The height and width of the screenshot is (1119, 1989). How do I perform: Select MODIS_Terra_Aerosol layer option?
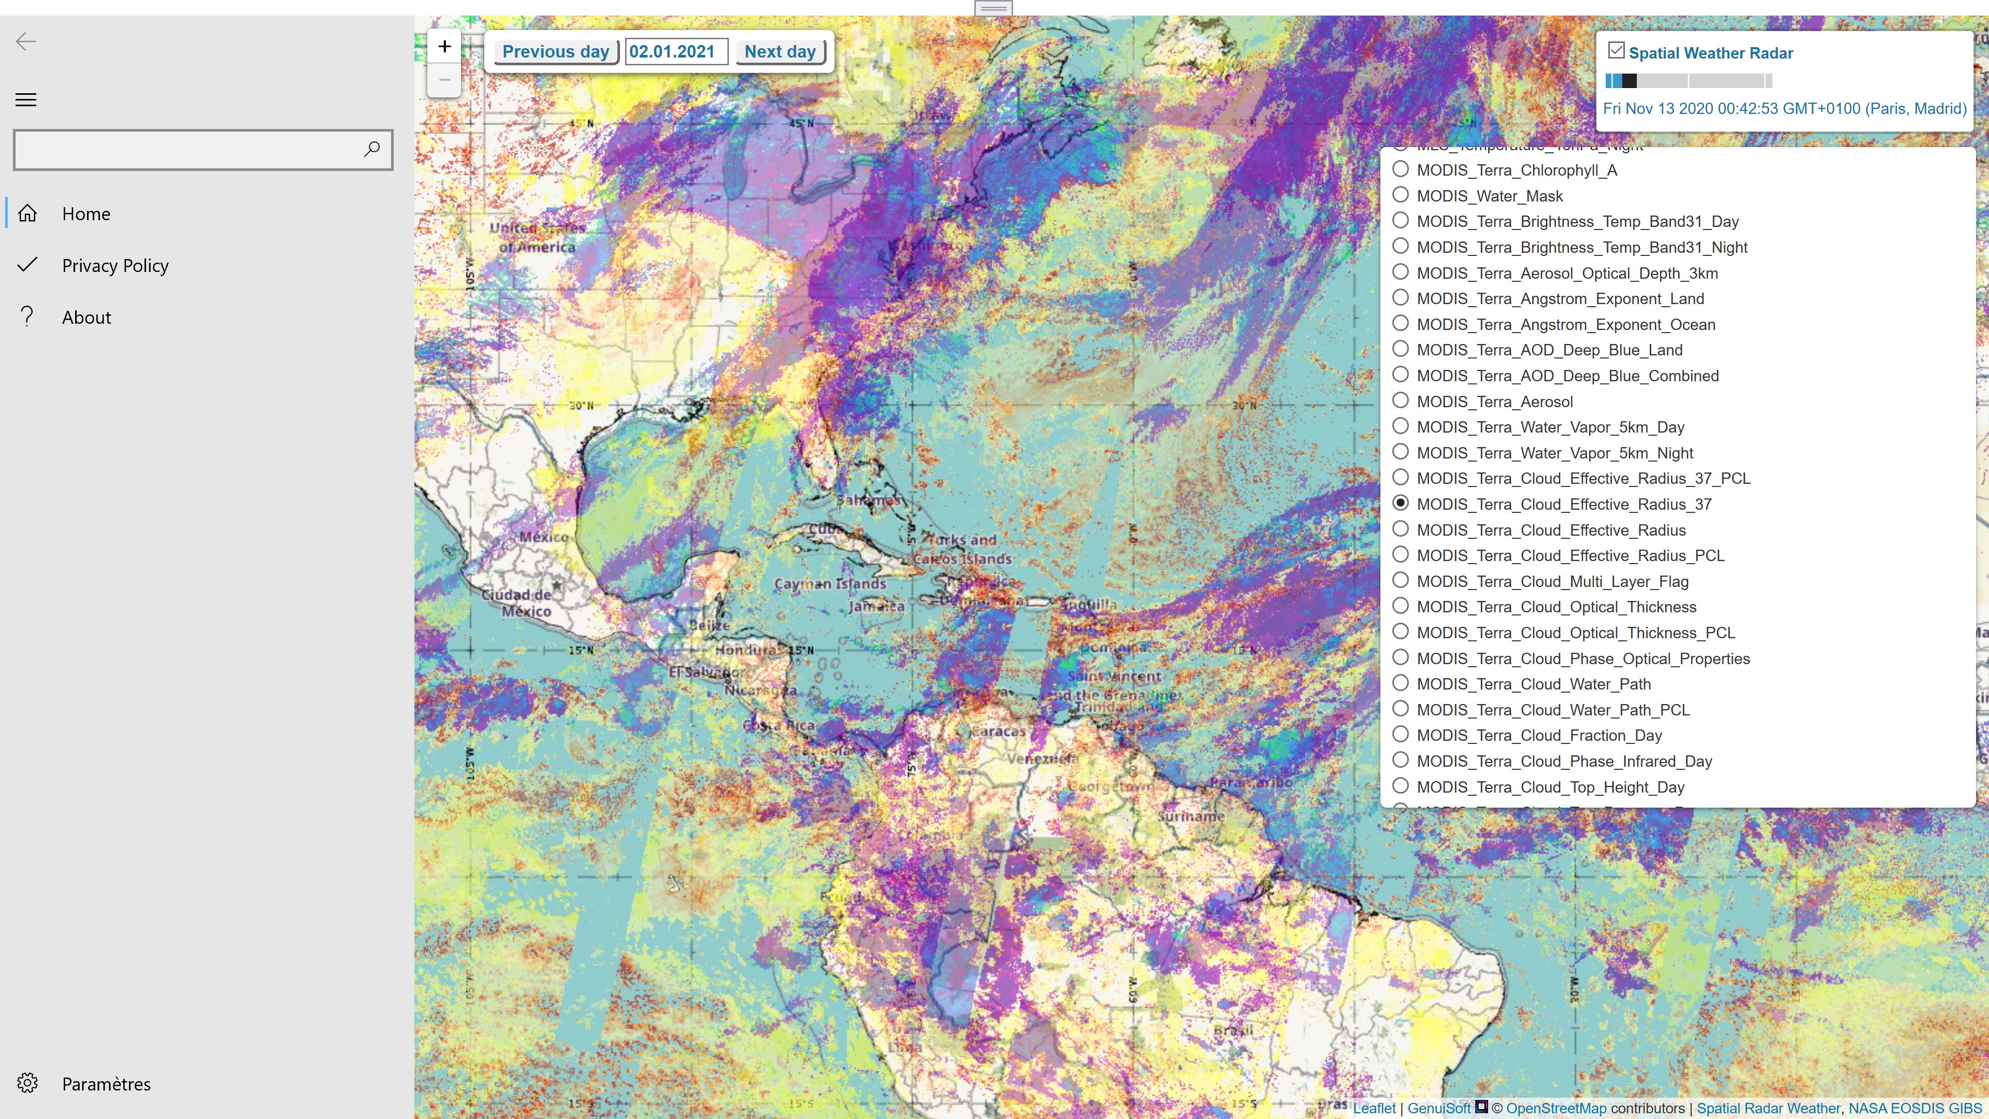[1401, 401]
